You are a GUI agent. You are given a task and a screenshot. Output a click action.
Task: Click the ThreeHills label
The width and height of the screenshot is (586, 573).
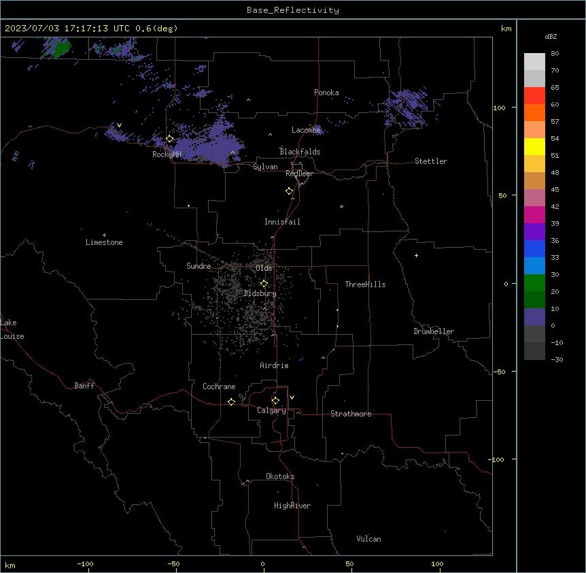pos(366,284)
